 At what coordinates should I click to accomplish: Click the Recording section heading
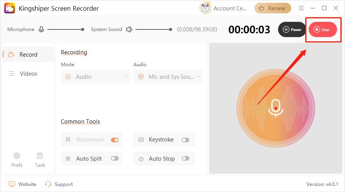pos(74,52)
